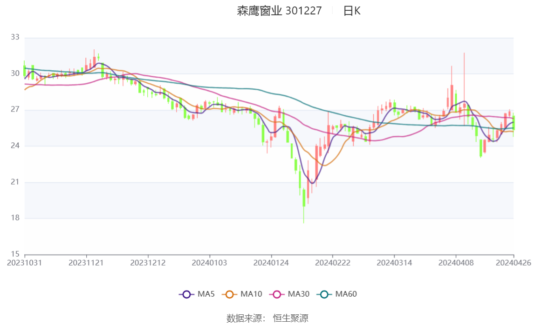This screenshot has width=535, height=325.
Task: Click the 24 label on the y-axis
Action: pos(15,146)
